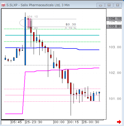The width and height of the screenshot is (124, 126).
Task: Click the 102.00 price axis label
Action: point(115,73)
